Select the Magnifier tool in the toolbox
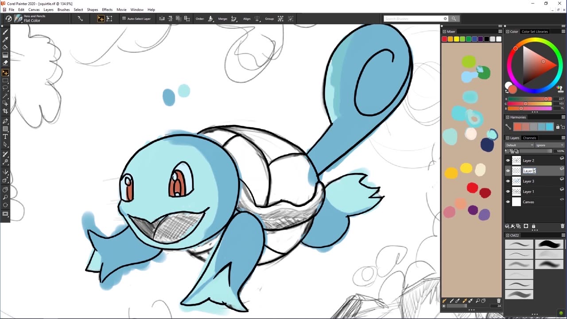The width and height of the screenshot is (567, 319). (x=5, y=198)
